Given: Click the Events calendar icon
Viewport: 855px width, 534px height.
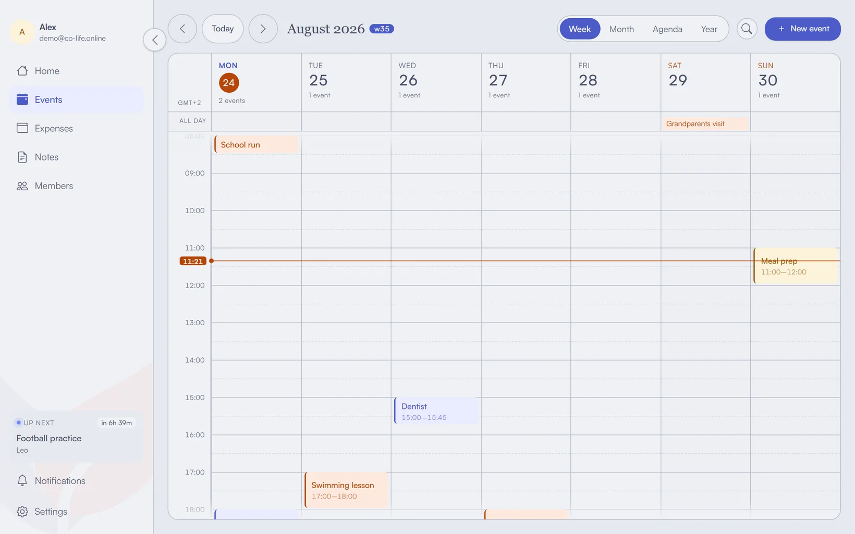Looking at the screenshot, I should click(22, 100).
